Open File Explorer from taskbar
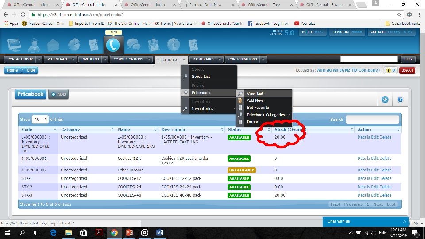The height and width of the screenshot is (239, 425). click(x=68, y=233)
